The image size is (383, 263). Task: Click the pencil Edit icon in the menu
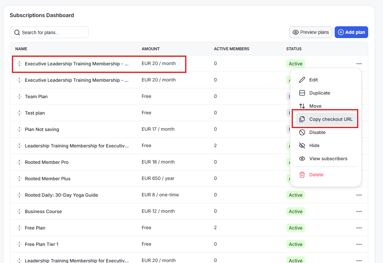point(302,80)
